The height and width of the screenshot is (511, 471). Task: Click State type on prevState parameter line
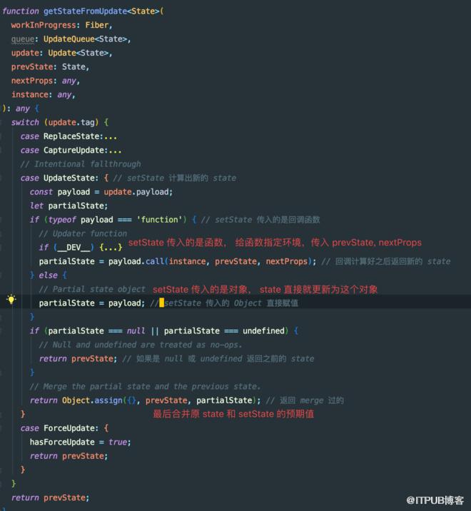[74, 67]
